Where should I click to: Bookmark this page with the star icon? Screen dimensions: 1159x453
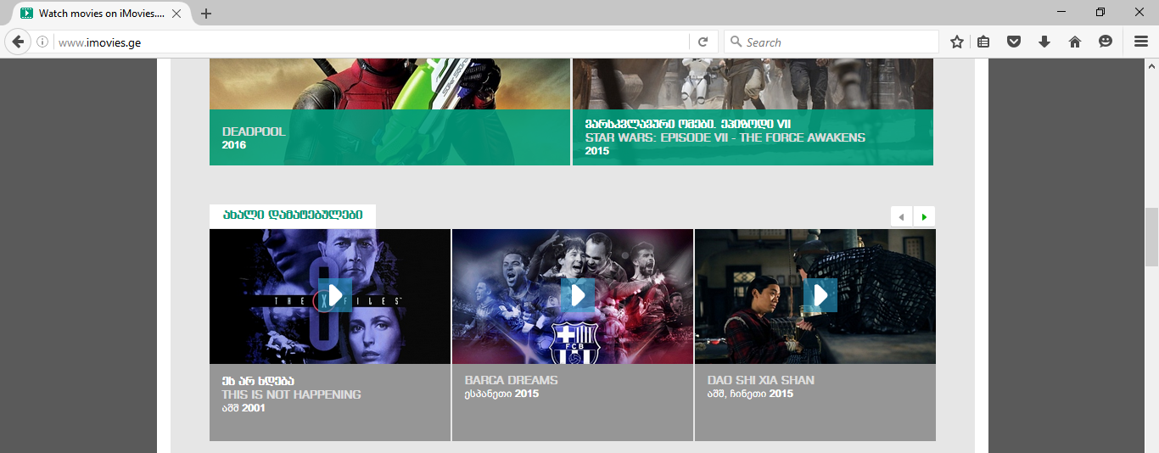(957, 42)
